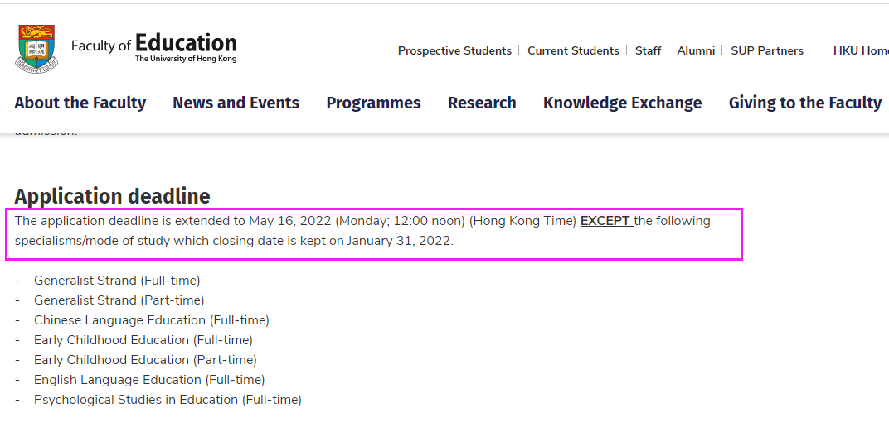Click the Chinese Language Education (Full-time) item
This screenshot has width=889, height=432.
tap(152, 320)
